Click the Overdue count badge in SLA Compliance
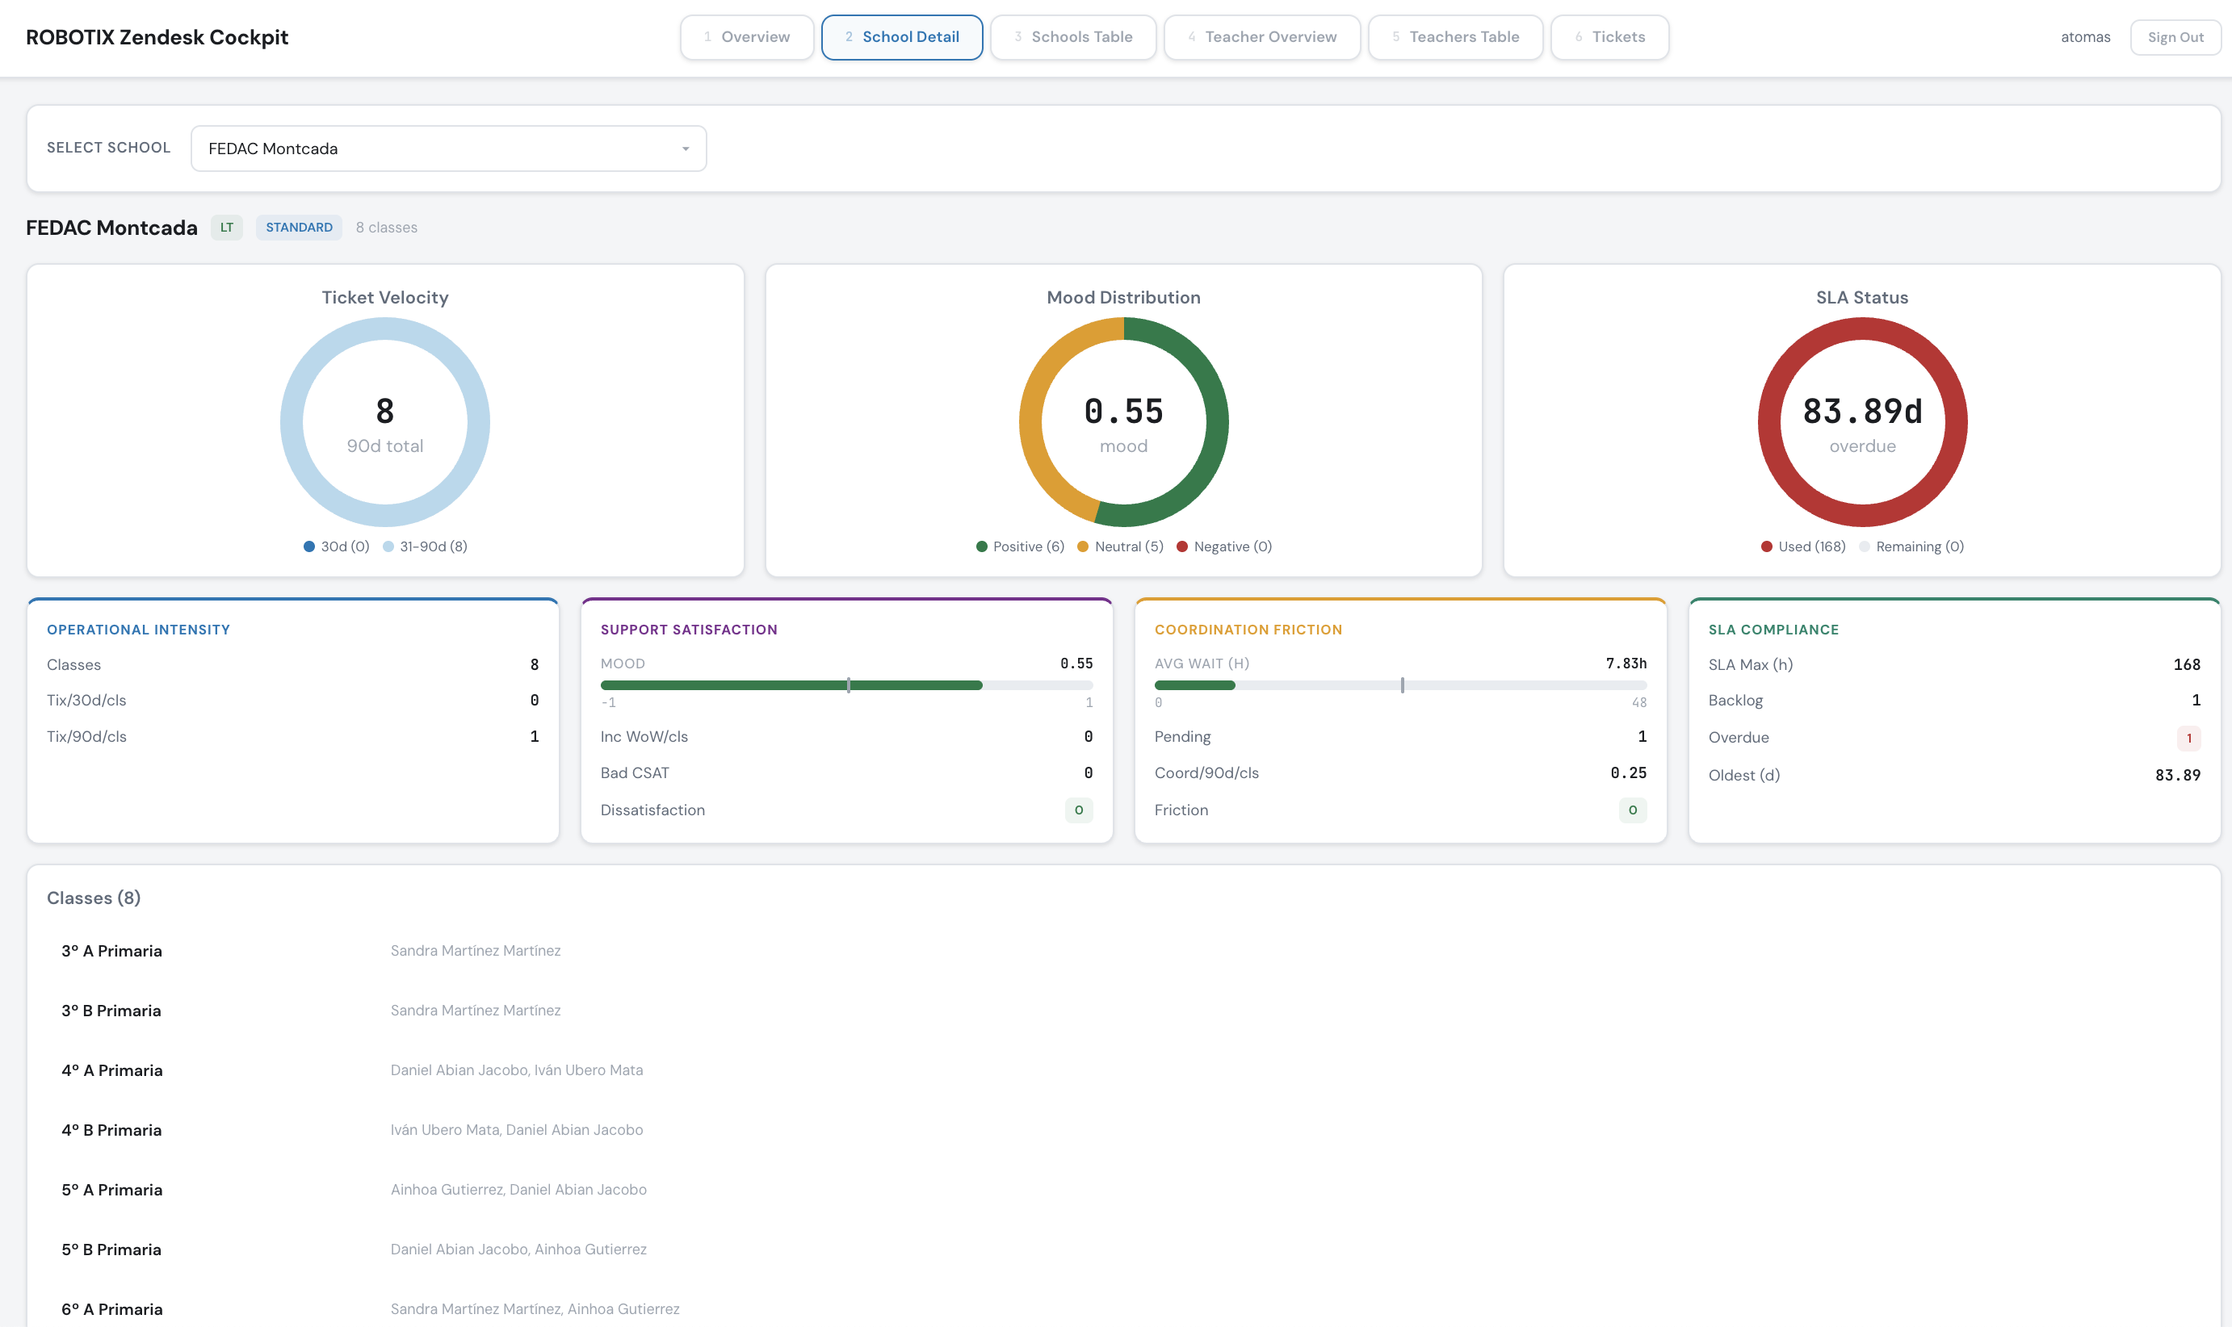Screen dimensions: 2232x1327 [x=2188, y=738]
